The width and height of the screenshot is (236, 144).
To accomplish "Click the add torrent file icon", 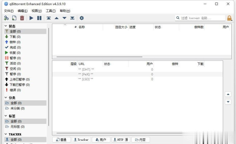I will click(x=14, y=18).
